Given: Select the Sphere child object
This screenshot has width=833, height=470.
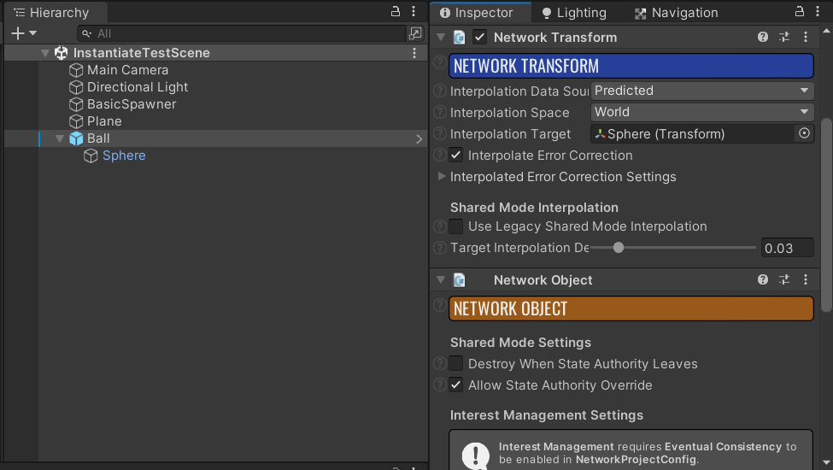Looking at the screenshot, I should pyautogui.click(x=124, y=155).
